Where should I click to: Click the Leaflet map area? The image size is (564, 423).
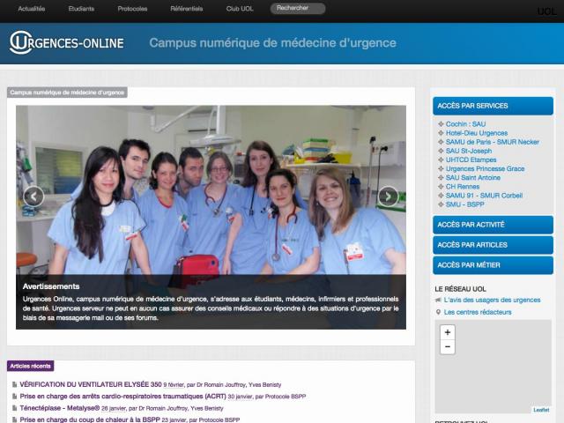493,367
